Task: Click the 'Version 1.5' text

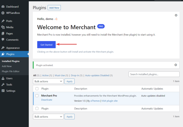Action: click(80, 101)
